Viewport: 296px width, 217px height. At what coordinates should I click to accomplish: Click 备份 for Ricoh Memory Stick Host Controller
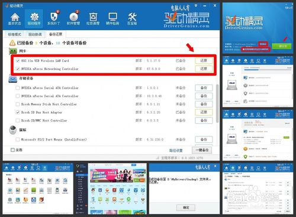pyautogui.click(x=204, y=104)
